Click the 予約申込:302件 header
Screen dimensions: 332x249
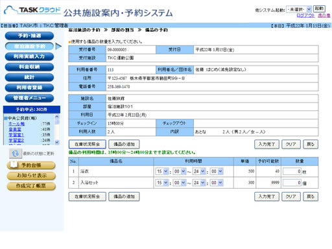32,110
